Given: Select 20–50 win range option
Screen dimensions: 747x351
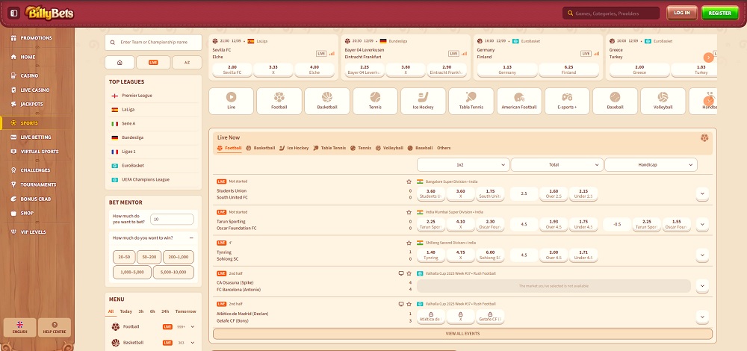Looking at the screenshot, I should 124,257.
